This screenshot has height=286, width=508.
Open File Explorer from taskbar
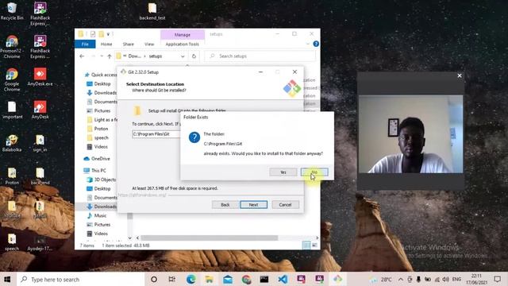[210, 279]
